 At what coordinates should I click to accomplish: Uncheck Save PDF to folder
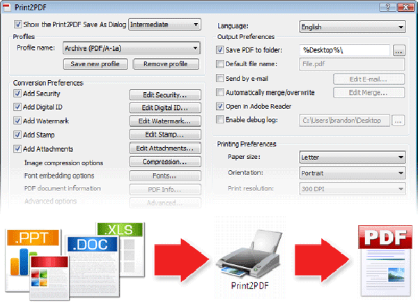click(x=220, y=50)
